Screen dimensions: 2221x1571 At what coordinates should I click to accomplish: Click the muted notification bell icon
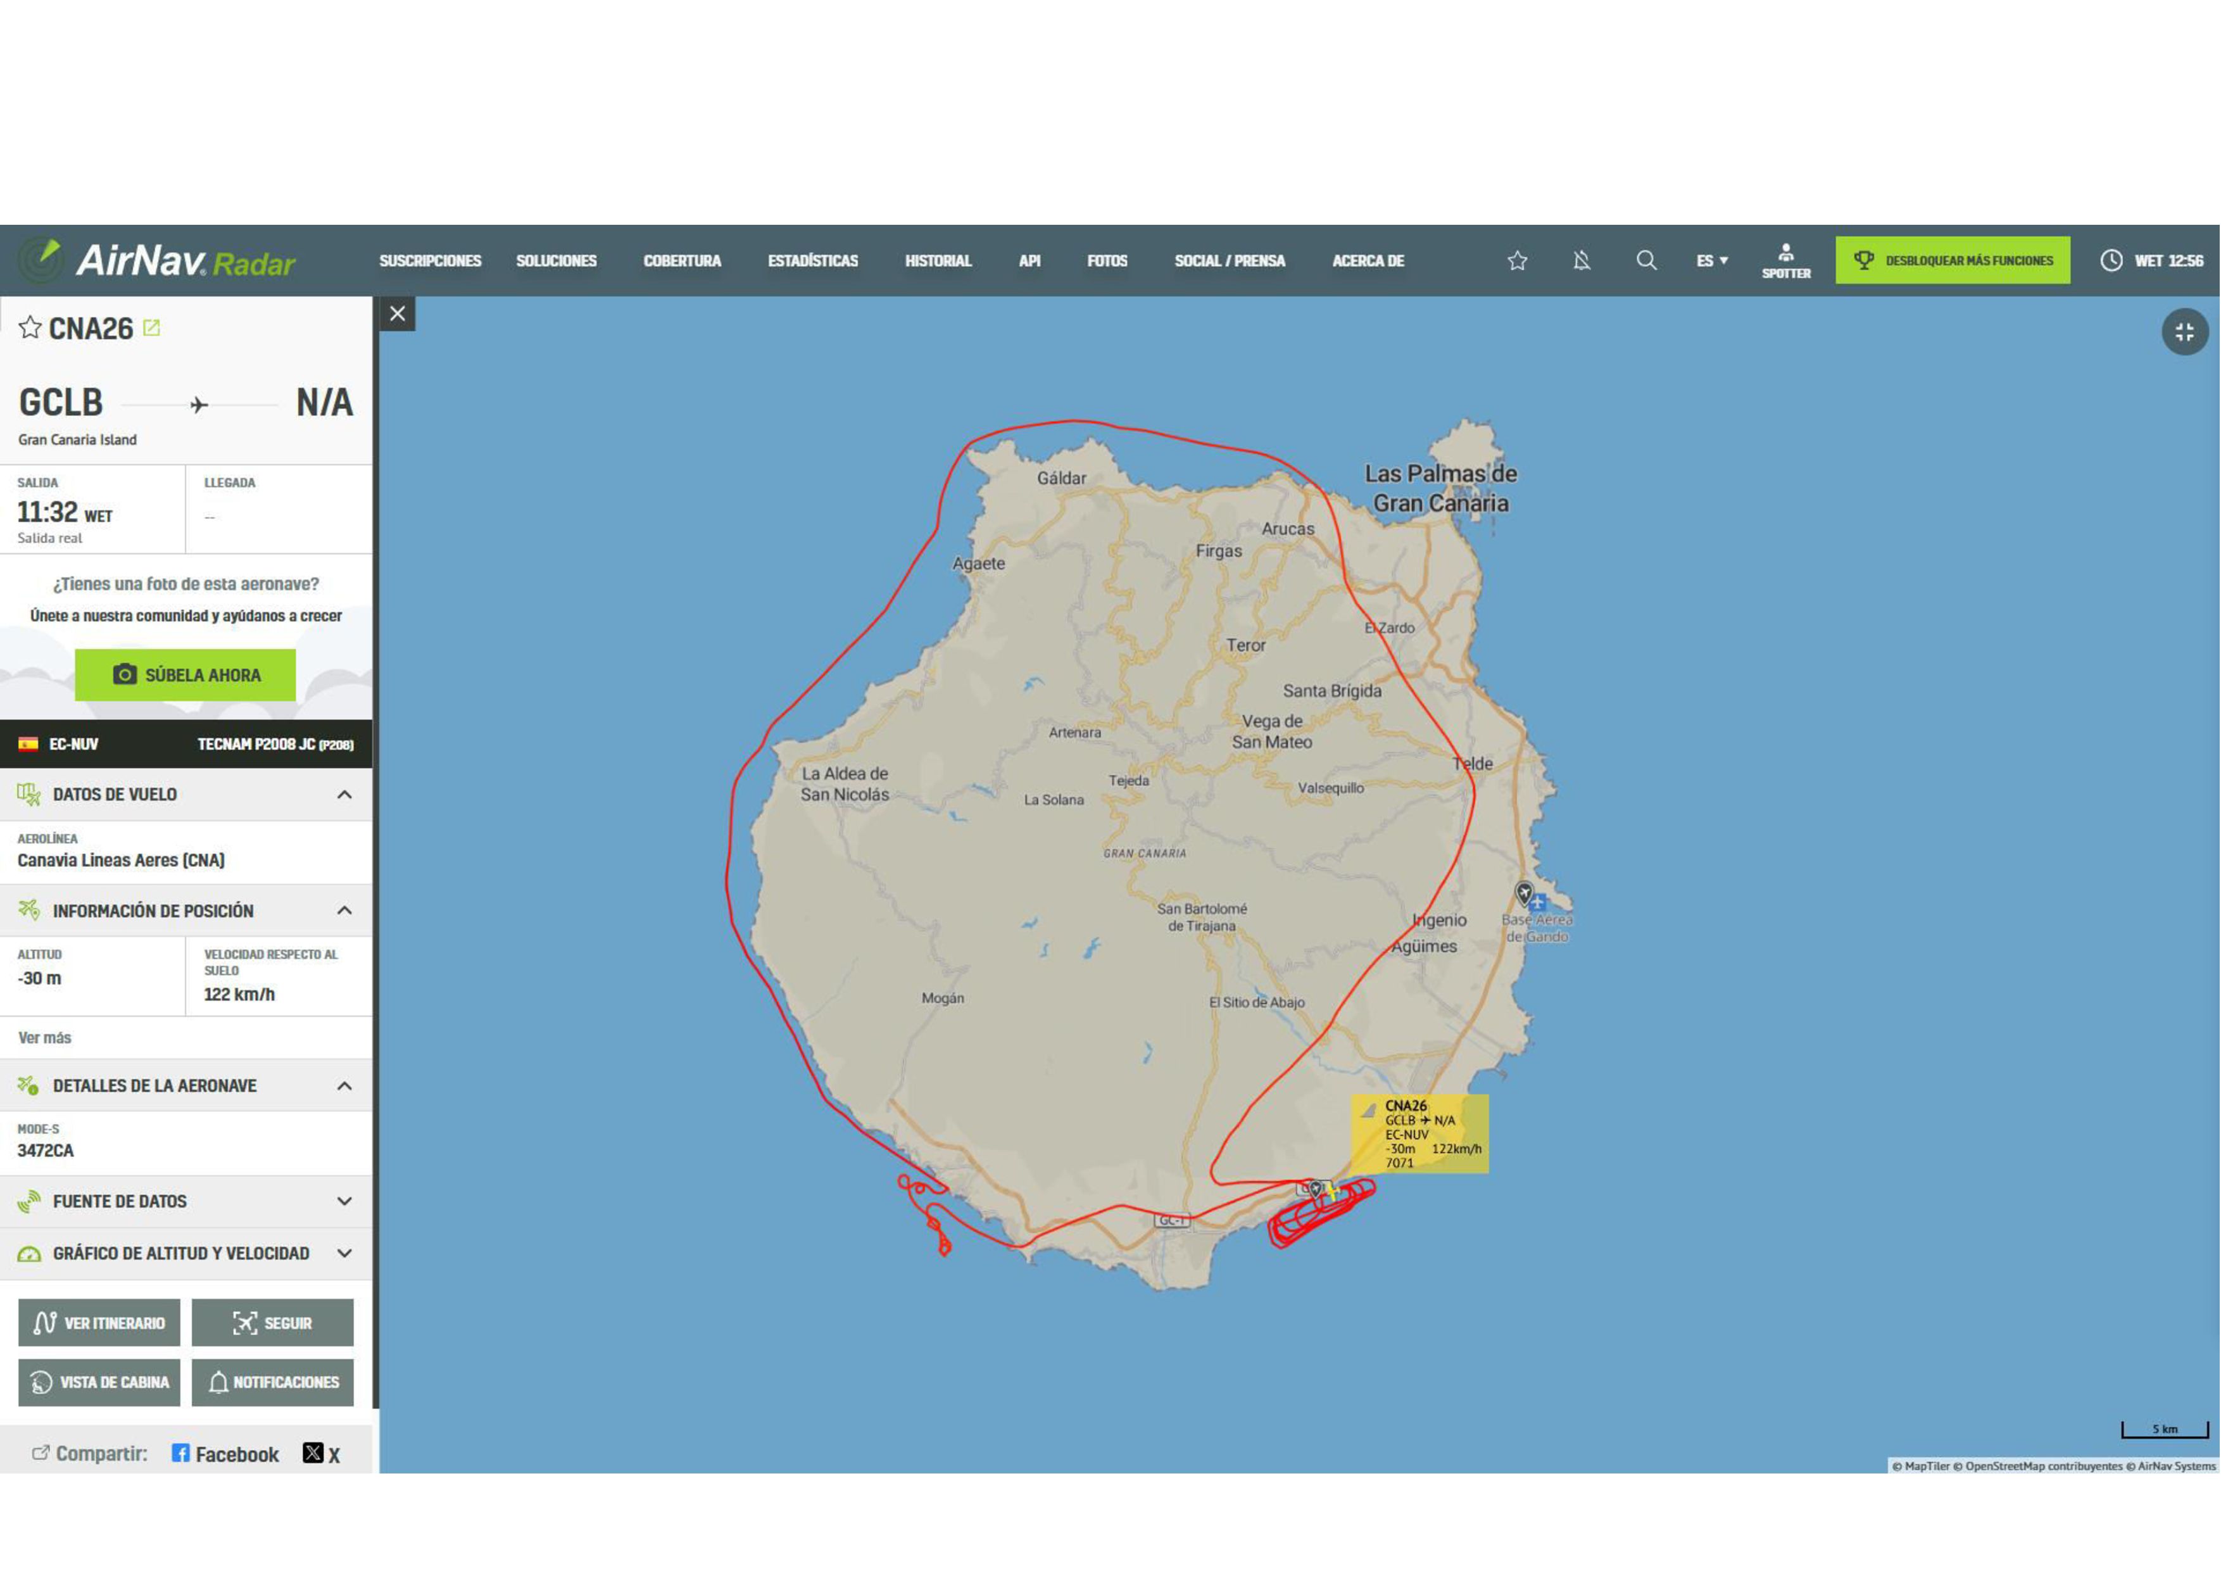1582,260
